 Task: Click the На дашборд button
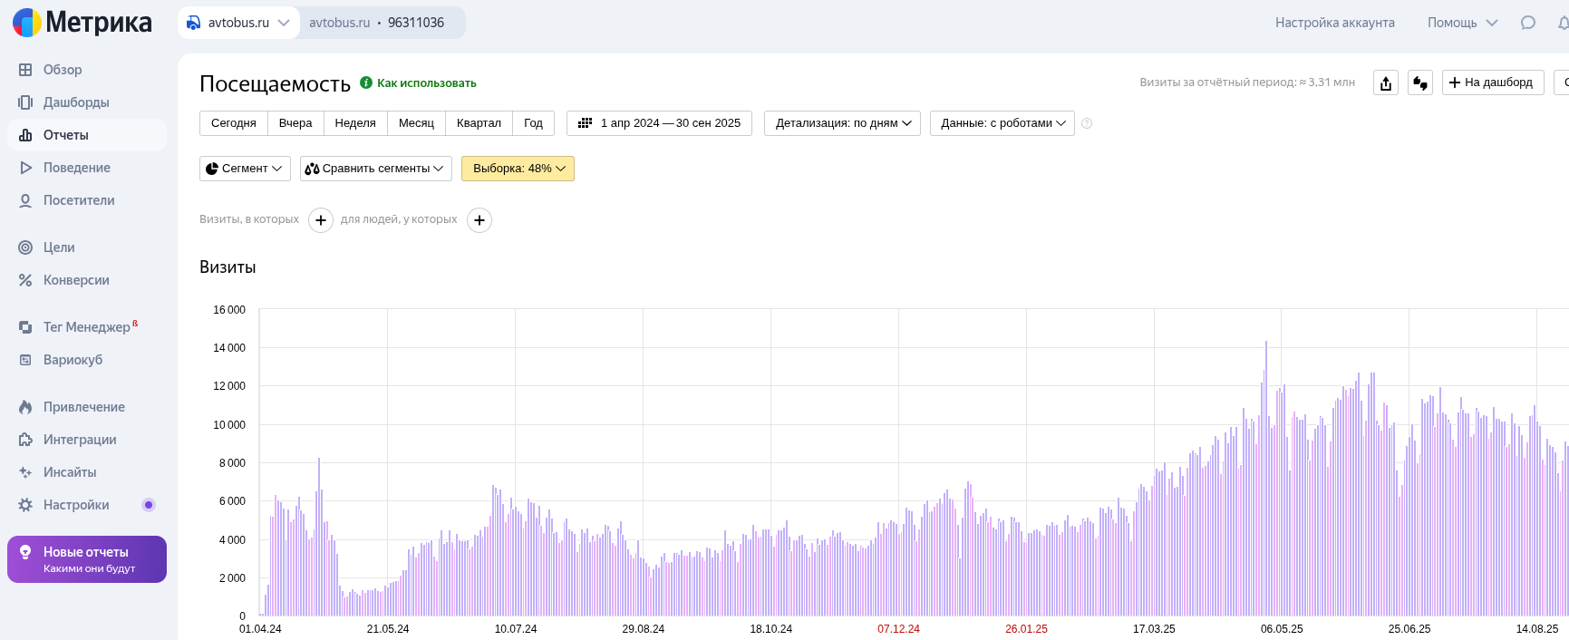pyautogui.click(x=1492, y=82)
